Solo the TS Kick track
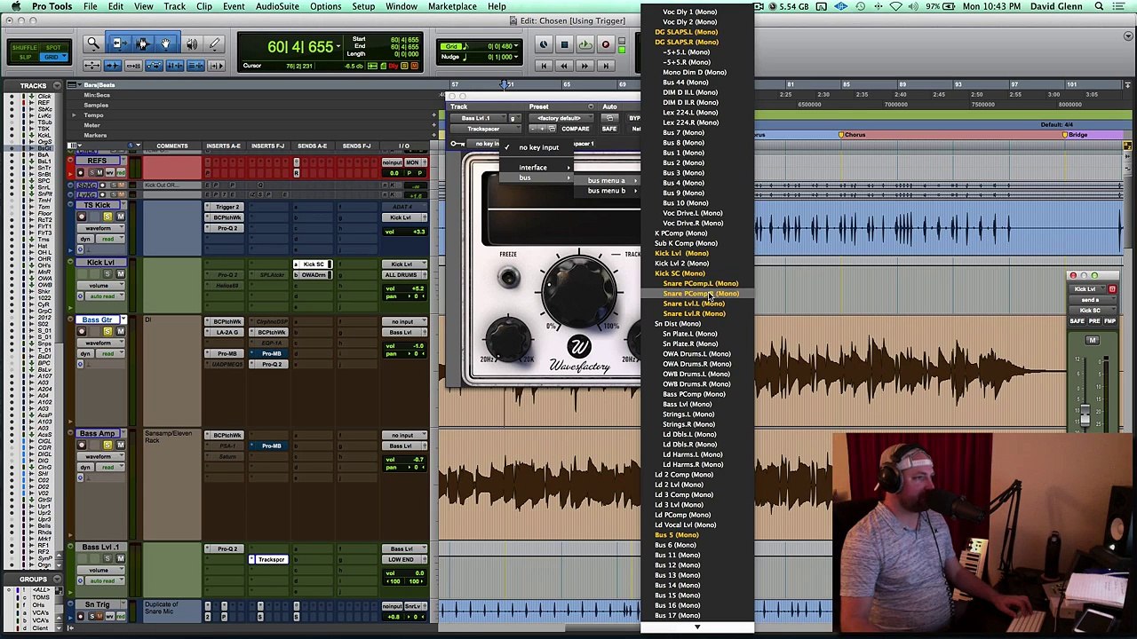 click(107, 217)
